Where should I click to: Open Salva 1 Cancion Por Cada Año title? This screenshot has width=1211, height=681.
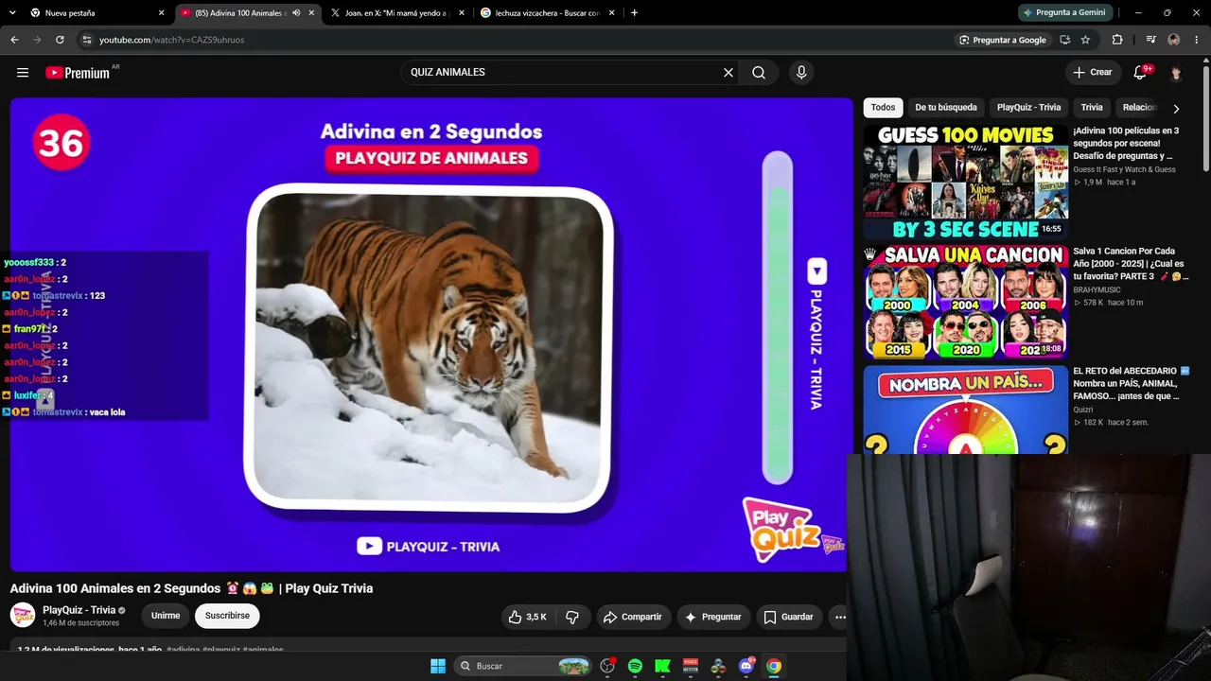click(1130, 264)
